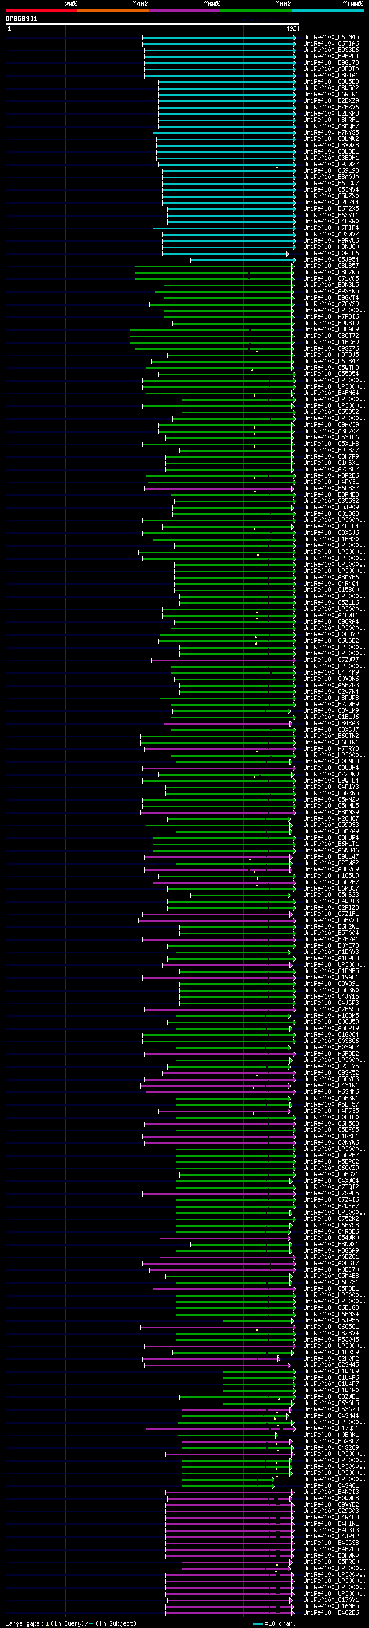Viewport: 369px width, 1628px height.
Task: Select hit label UniRef100_B6SYI1
Action: [x=331, y=215]
